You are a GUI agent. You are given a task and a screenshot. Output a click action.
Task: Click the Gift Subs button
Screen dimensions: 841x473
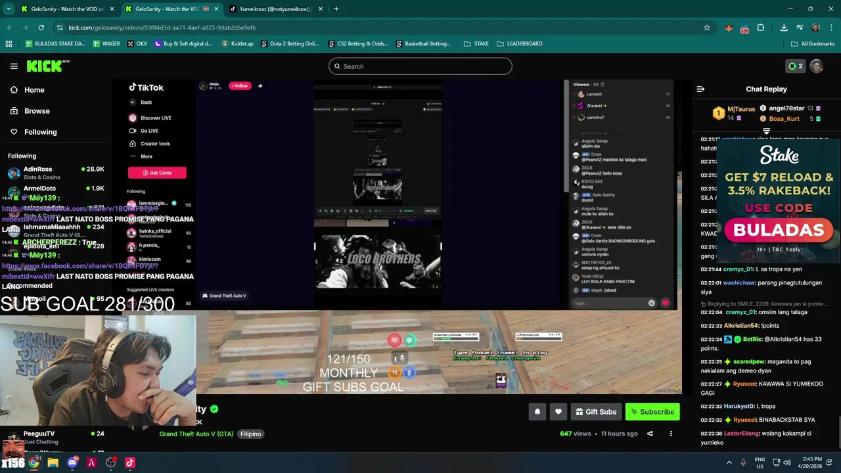(x=596, y=412)
